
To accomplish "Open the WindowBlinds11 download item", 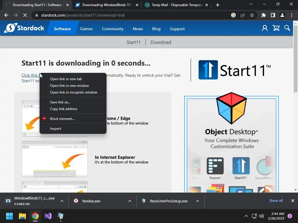I will 31,201.
